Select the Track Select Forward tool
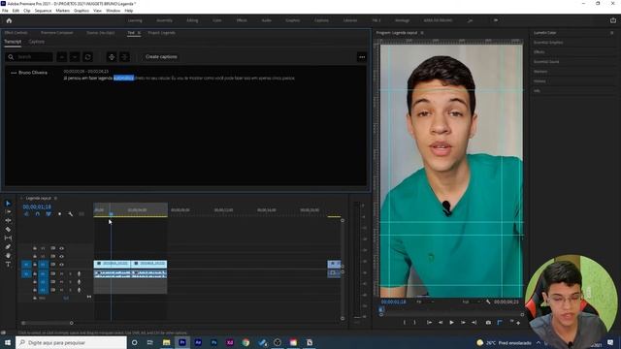This screenshot has height=349, width=621. pos(8,211)
